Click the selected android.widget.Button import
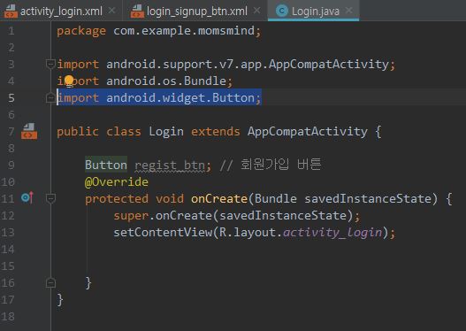The height and width of the screenshot is (331, 466). tap(159, 98)
